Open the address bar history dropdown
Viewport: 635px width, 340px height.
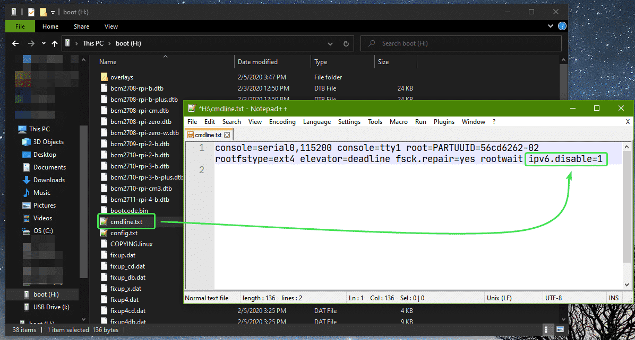(331, 43)
